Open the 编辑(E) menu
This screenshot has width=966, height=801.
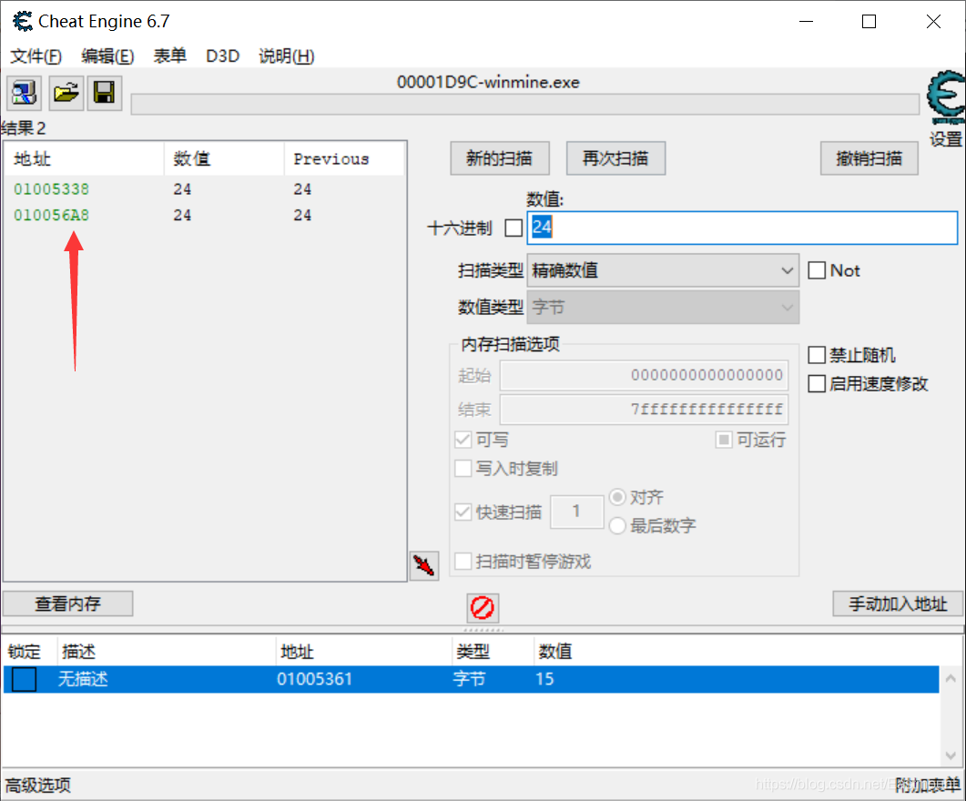point(107,56)
